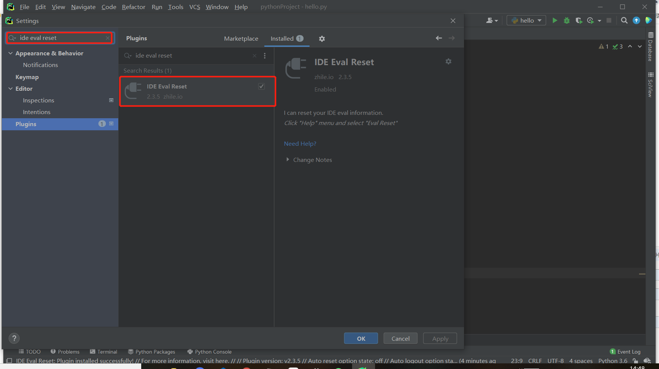Screen dimensions: 659x369
Task: Toggle tool window bars icon at bottom-left
Action: coord(9,361)
